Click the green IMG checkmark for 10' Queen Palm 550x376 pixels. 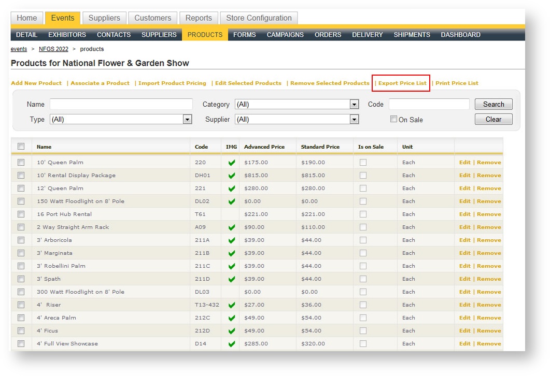pos(231,162)
